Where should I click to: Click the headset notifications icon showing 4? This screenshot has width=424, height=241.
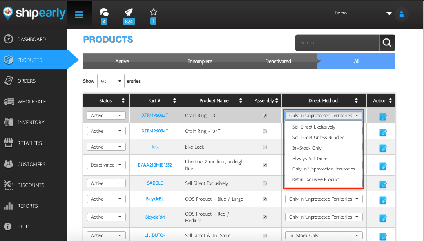(103, 13)
